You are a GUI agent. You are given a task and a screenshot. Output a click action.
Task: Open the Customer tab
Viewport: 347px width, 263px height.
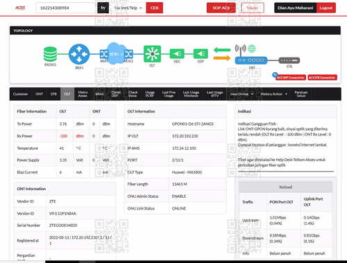(x=20, y=94)
